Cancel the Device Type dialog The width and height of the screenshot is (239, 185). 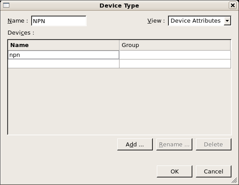pos(214,171)
